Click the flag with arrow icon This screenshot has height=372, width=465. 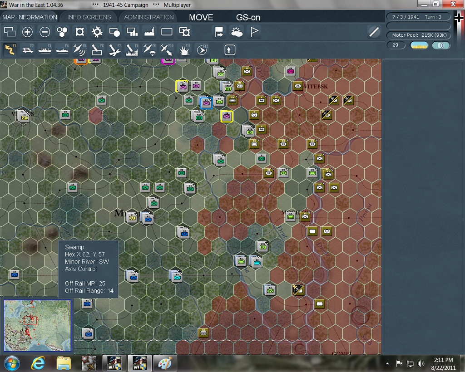219,32
